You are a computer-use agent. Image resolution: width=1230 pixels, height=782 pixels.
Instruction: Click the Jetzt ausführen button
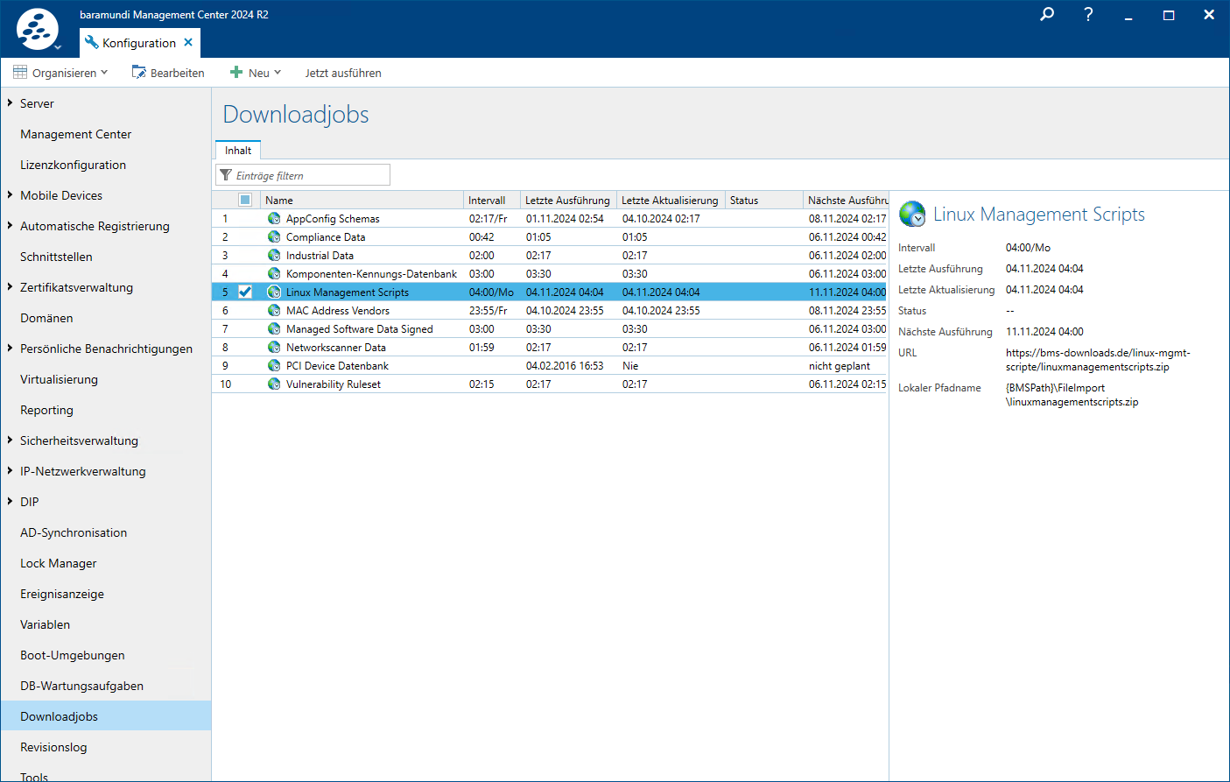coord(343,73)
